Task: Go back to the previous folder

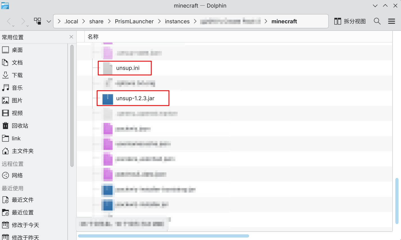Action: click(x=9, y=21)
